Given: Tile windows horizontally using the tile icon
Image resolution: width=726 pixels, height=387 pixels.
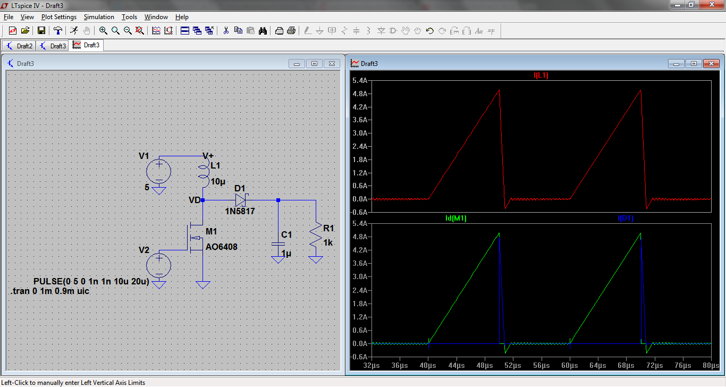Looking at the screenshot, I should (184, 30).
